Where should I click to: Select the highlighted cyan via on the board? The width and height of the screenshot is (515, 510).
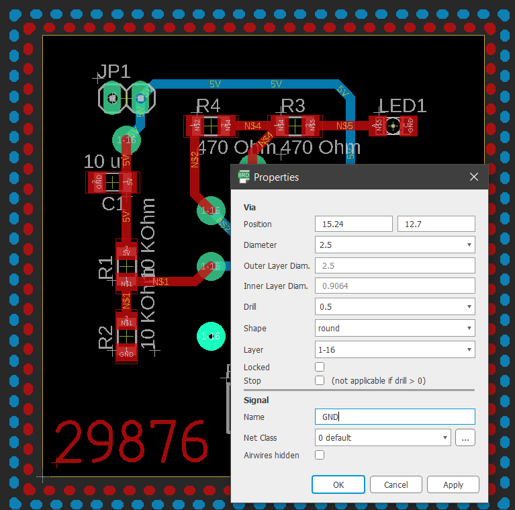click(x=211, y=335)
